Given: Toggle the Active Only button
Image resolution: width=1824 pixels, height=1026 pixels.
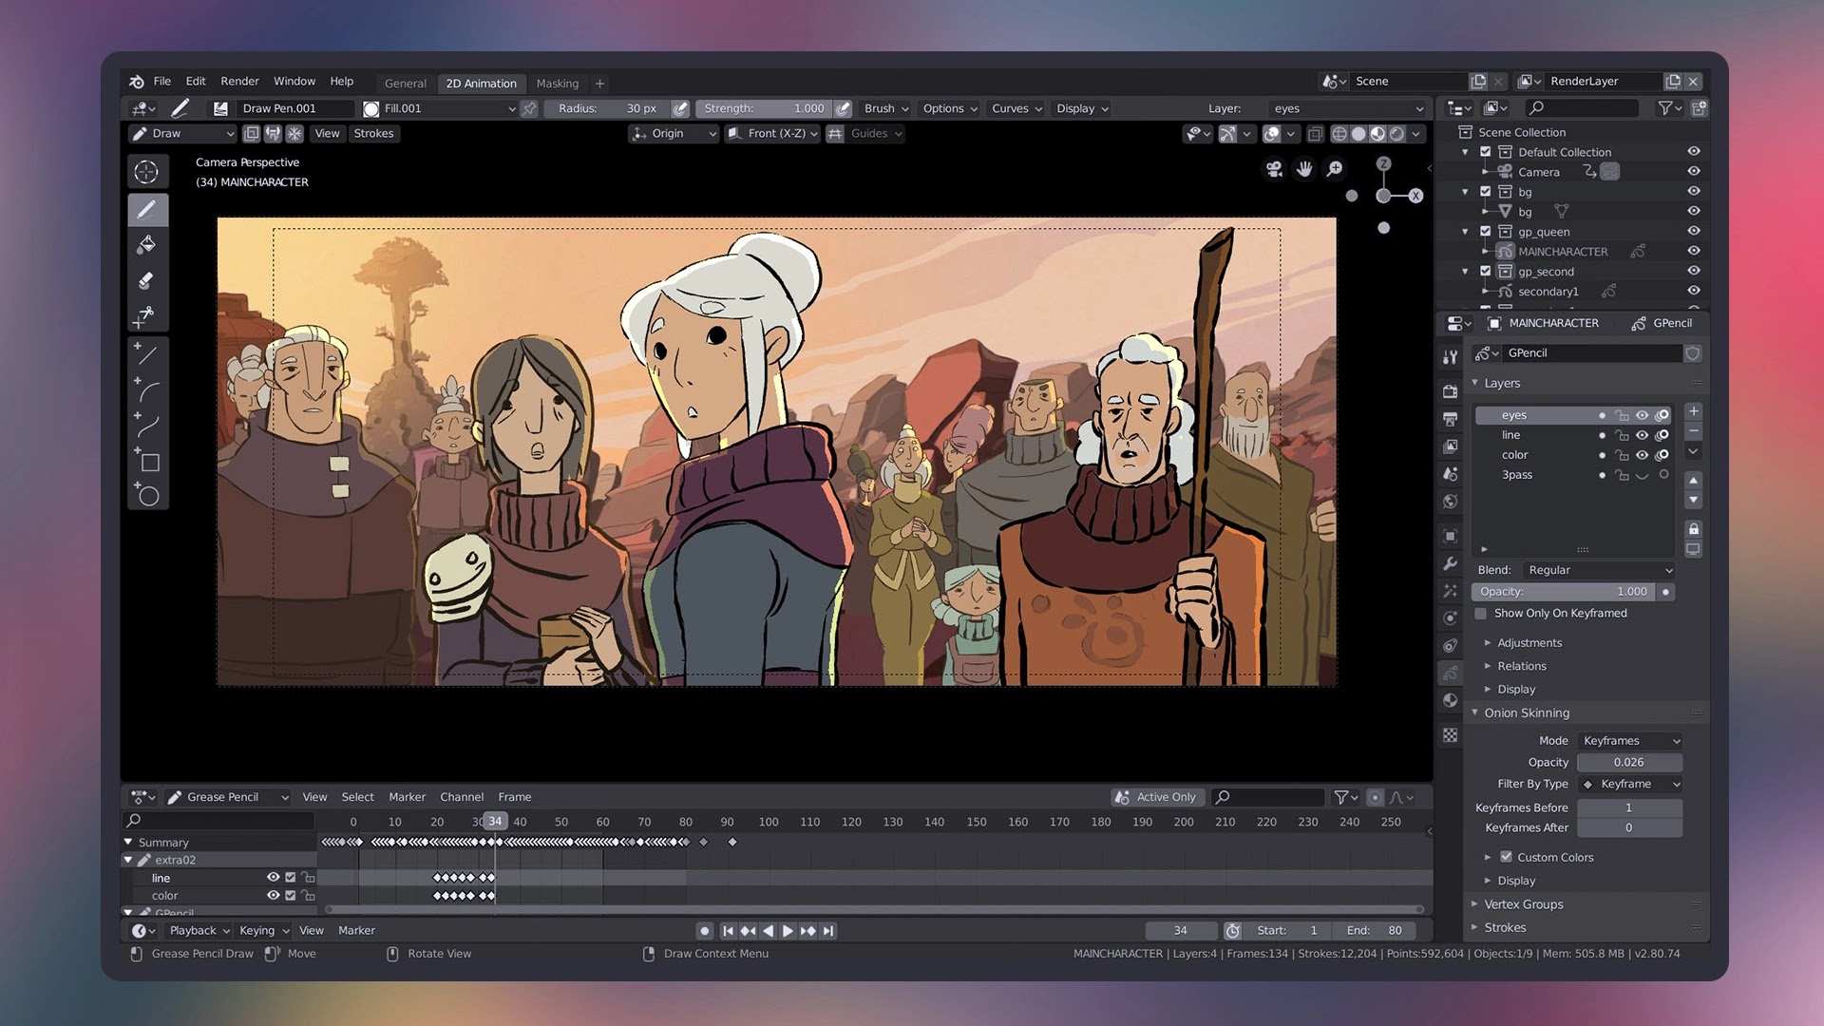Looking at the screenshot, I should point(1157,797).
